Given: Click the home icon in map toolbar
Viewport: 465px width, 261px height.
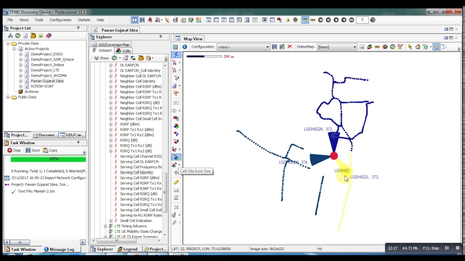Looking at the screenshot, I should pyautogui.click(x=418, y=47).
